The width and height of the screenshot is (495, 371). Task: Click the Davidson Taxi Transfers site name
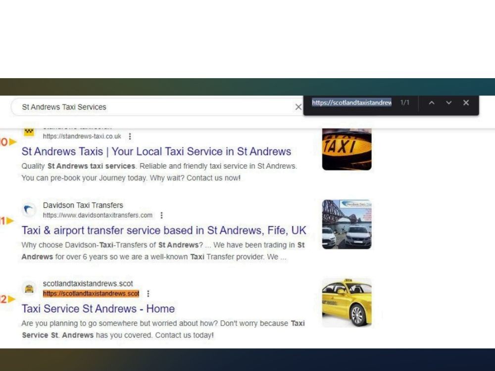83,205
